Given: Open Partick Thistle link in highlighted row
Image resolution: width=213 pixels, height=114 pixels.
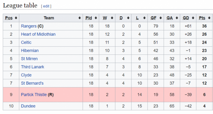Looking at the screenshot, I should pos(34,95).
